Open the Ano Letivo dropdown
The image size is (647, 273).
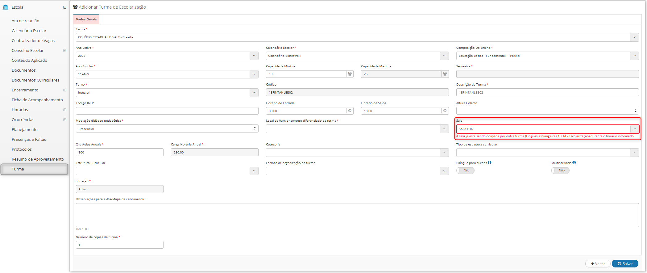pos(254,56)
